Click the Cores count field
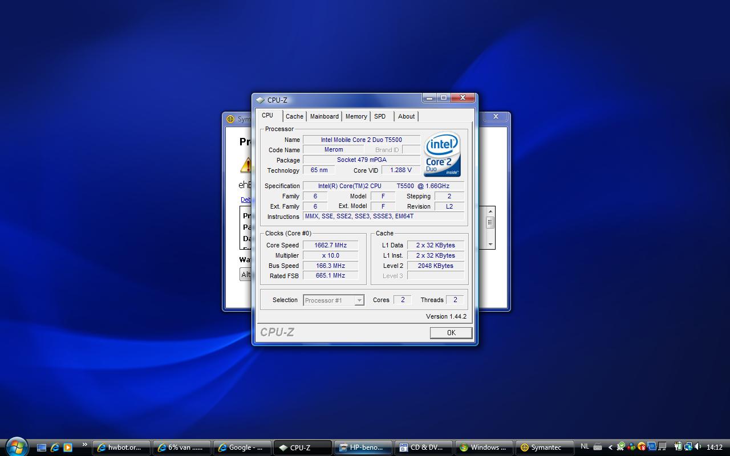The width and height of the screenshot is (730, 456). pyautogui.click(x=402, y=300)
